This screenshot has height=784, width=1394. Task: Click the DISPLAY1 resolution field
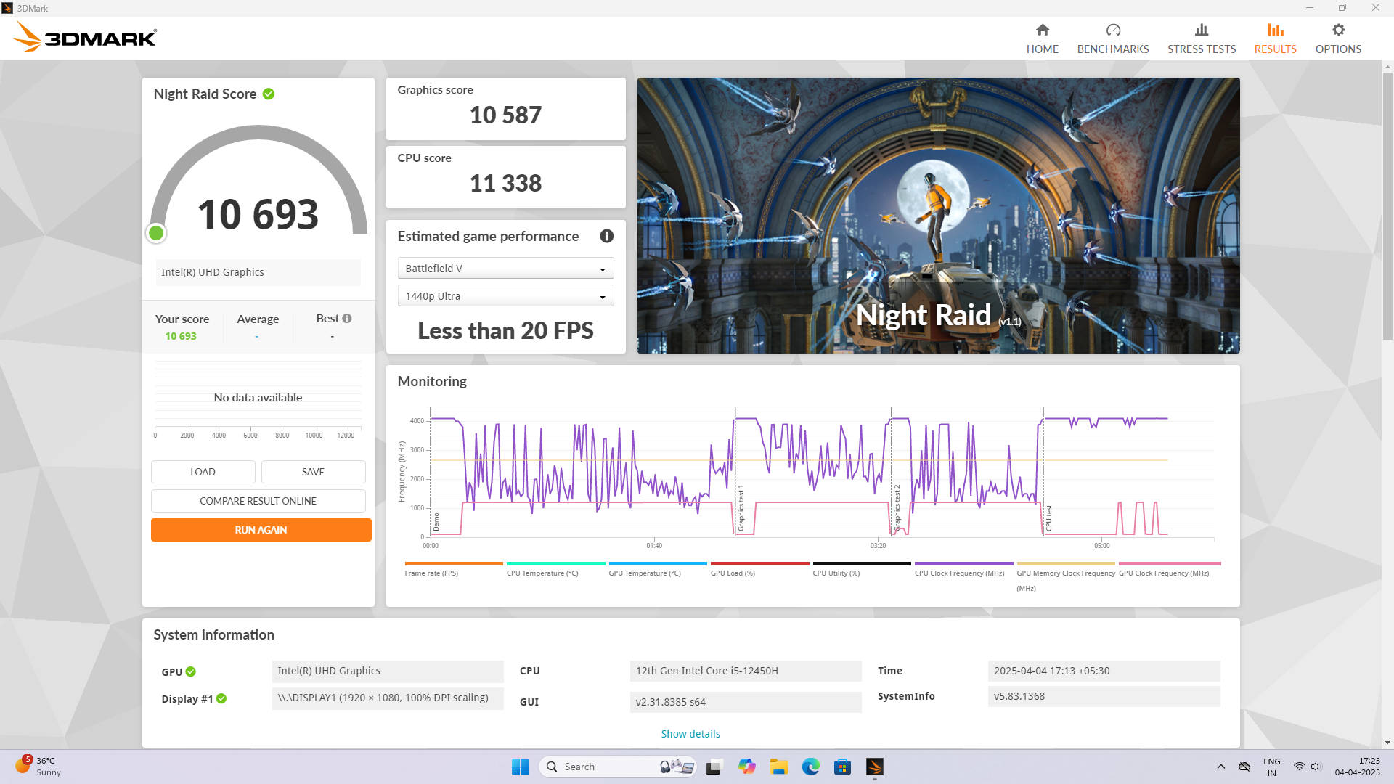pyautogui.click(x=388, y=698)
